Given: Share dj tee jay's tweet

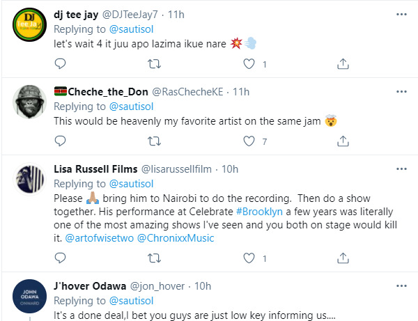Looking at the screenshot, I should (x=343, y=64).
